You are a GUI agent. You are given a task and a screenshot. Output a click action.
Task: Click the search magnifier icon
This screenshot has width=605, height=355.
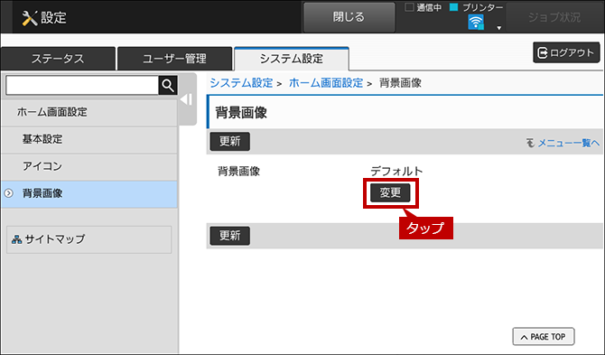click(x=168, y=85)
